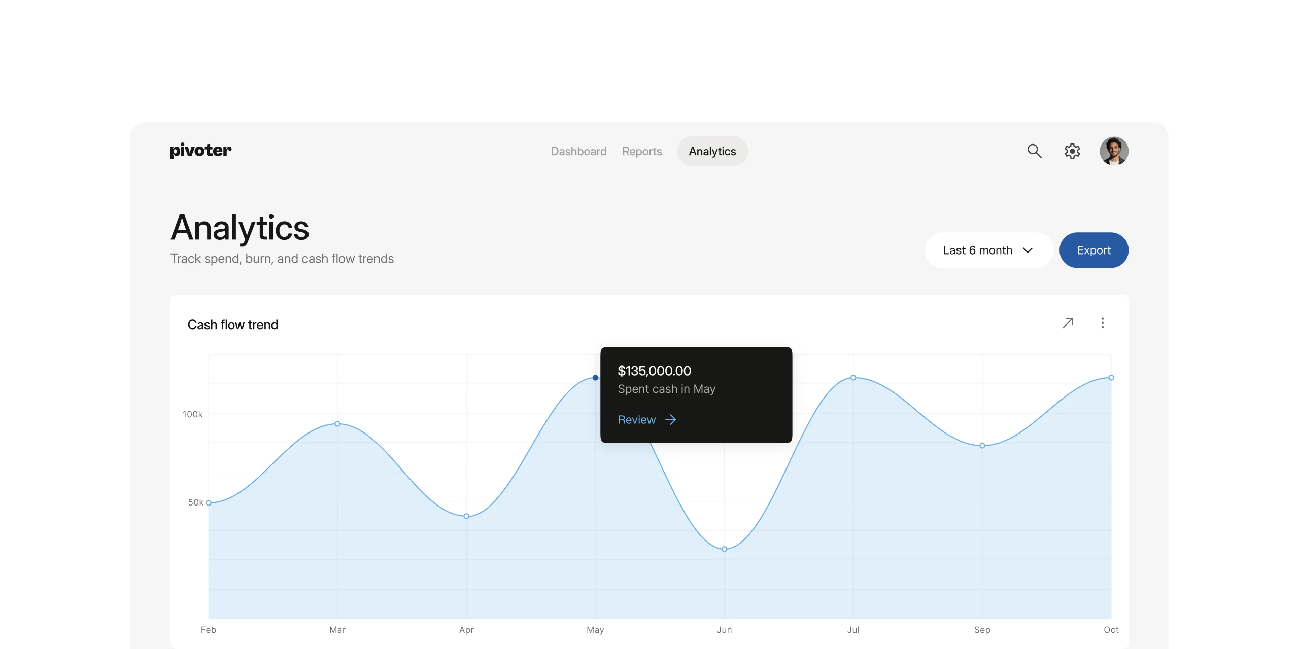Click the May axis label

[x=595, y=630]
